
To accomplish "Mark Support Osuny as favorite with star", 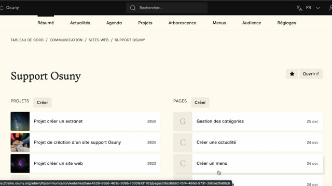I will pyautogui.click(x=292, y=74).
